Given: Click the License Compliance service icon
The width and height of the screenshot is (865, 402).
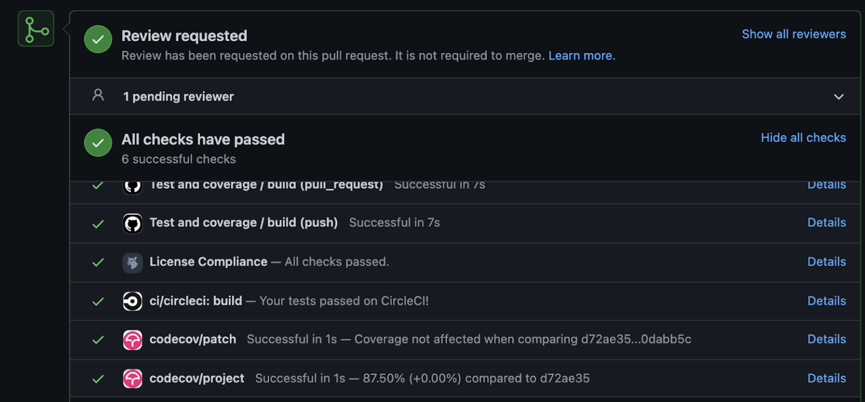Looking at the screenshot, I should [x=132, y=262].
